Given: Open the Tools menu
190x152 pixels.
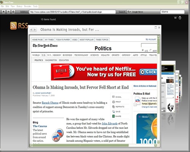Looking at the screenshot, I should pos(35,6).
